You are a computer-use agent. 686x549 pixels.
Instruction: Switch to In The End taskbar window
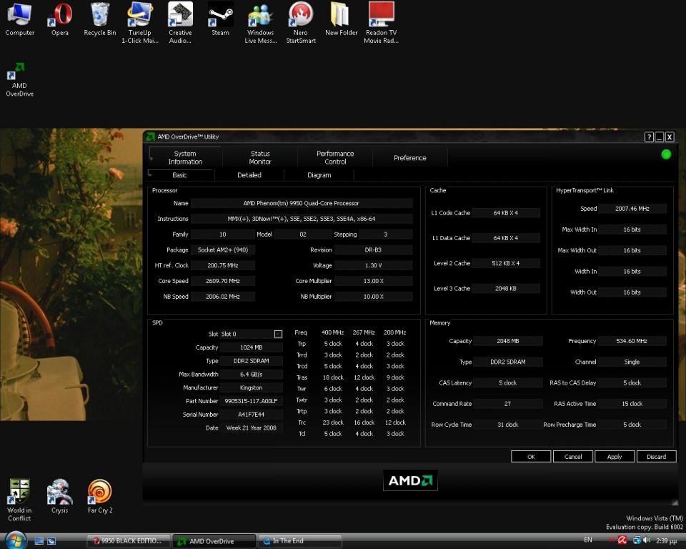click(300, 541)
